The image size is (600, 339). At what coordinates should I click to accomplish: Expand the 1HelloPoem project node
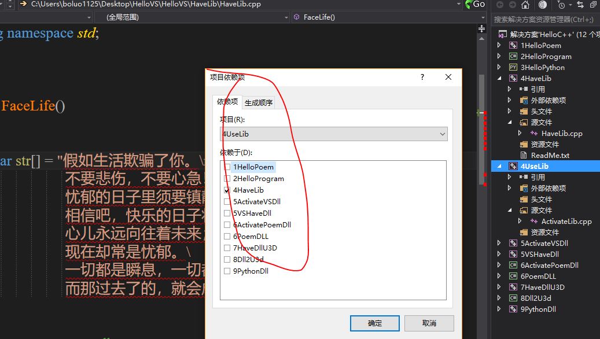(499, 45)
